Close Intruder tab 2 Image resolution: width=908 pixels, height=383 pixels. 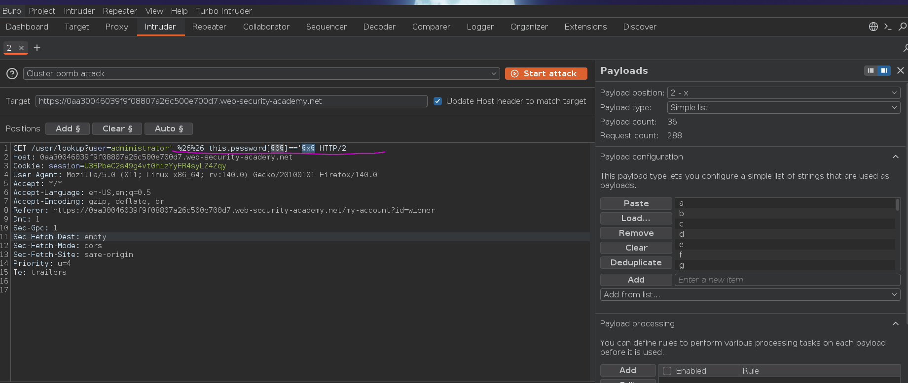click(21, 48)
